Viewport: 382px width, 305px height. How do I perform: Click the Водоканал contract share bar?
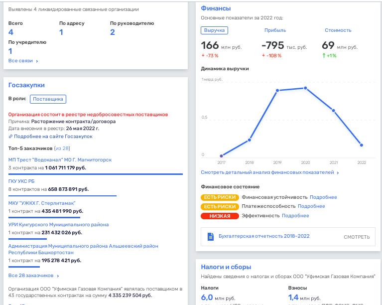coord(96,174)
